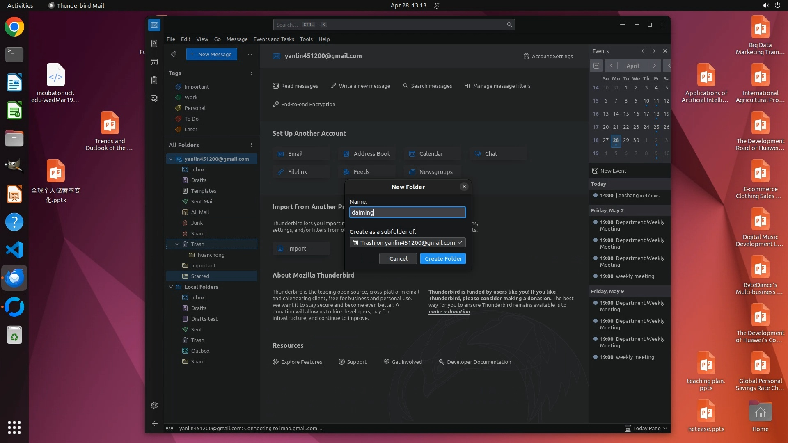This screenshot has width=788, height=443.
Task: Open the Calendar space in sidebar
Action: tap(154, 62)
